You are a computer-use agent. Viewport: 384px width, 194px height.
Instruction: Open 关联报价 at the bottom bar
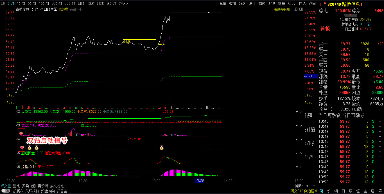click(32, 191)
